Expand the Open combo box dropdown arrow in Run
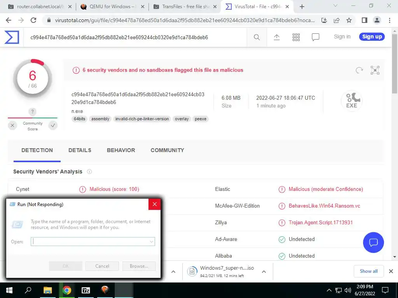This screenshot has width=398, height=298. (x=151, y=241)
